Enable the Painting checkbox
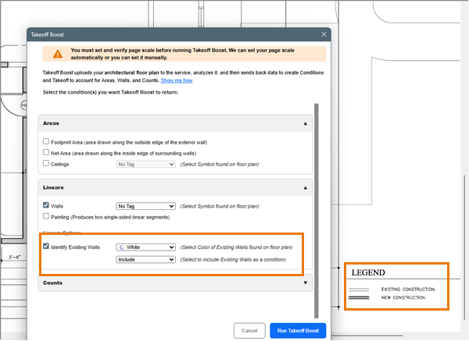 pyautogui.click(x=46, y=216)
